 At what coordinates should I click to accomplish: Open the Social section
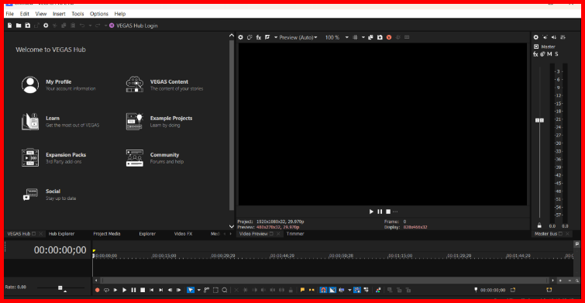[50, 195]
